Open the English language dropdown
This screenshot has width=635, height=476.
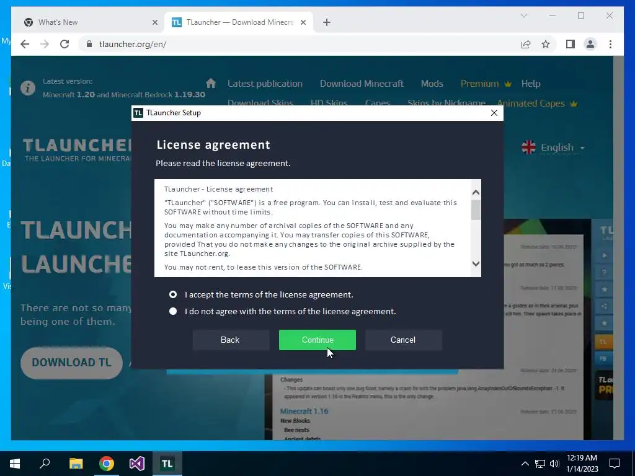[x=563, y=148]
